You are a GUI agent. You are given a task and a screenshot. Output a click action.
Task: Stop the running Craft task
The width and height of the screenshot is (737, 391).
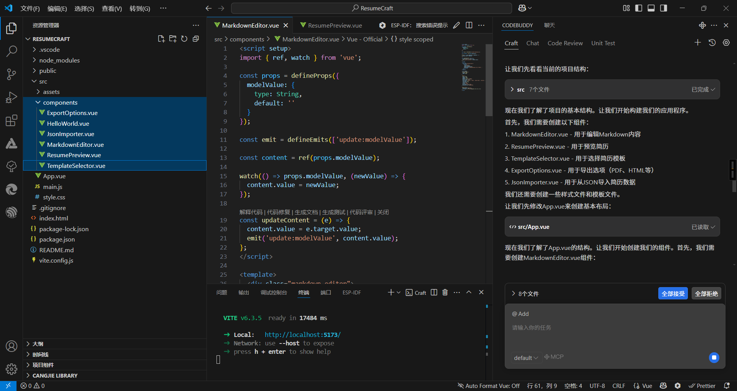point(714,358)
